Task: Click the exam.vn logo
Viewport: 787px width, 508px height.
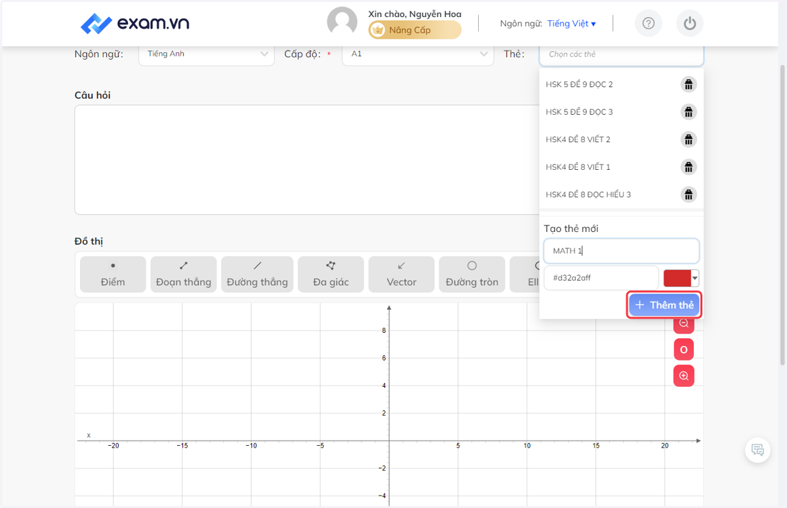Action: (135, 24)
